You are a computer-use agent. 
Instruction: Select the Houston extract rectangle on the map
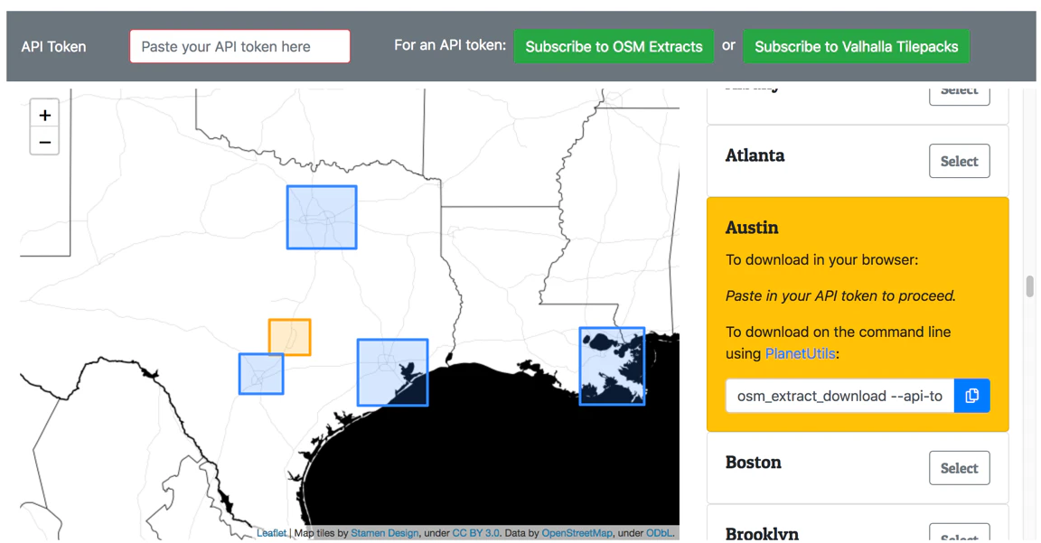[392, 371]
